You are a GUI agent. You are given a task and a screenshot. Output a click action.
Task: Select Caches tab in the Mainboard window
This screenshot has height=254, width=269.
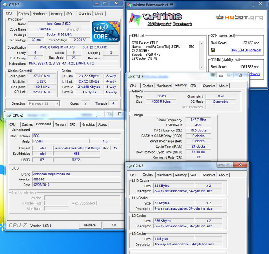27,124
